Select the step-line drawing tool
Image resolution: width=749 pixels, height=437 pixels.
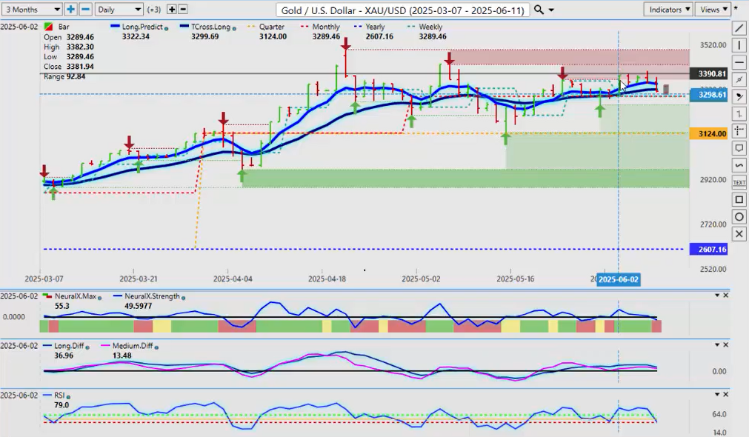click(739, 114)
